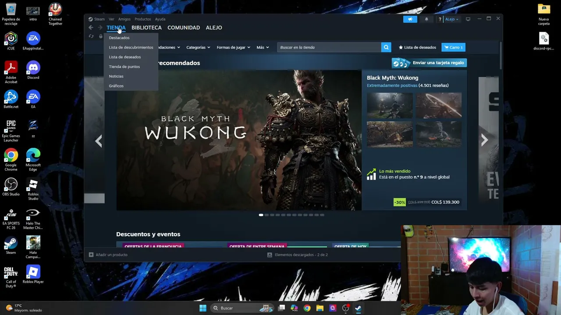Click the COL$ 139.300 discounted price
The width and height of the screenshot is (561, 315).
[x=445, y=202]
